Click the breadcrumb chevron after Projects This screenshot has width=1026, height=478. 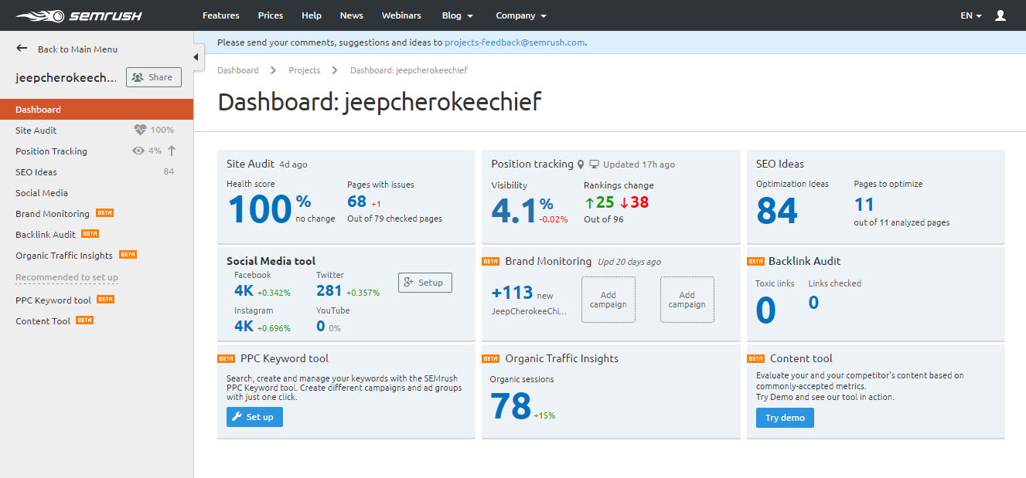coord(335,70)
